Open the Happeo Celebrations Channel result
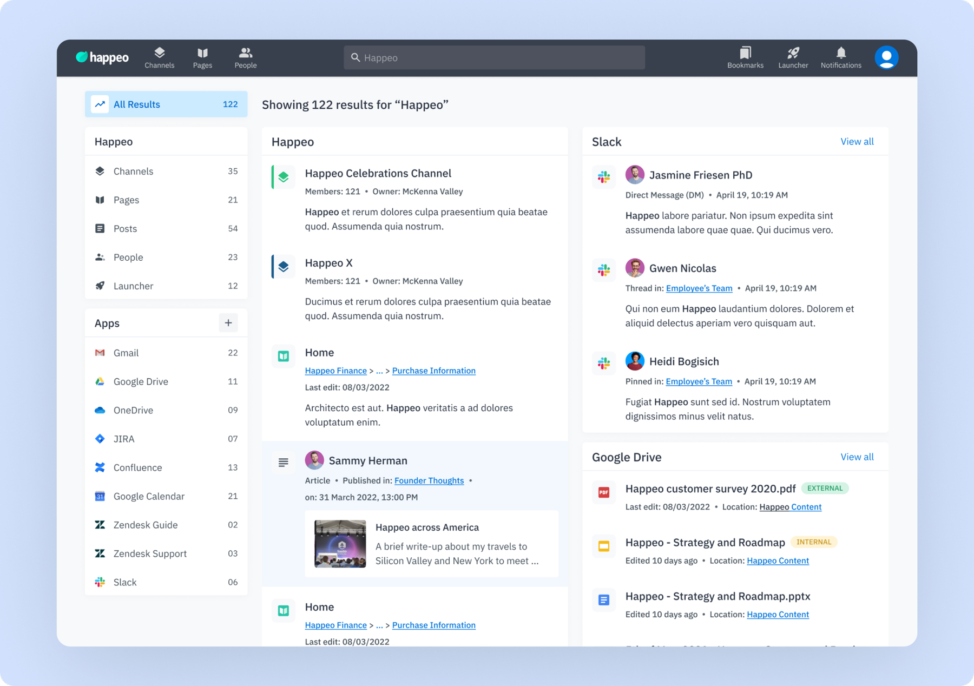This screenshot has width=974, height=686. (x=378, y=173)
